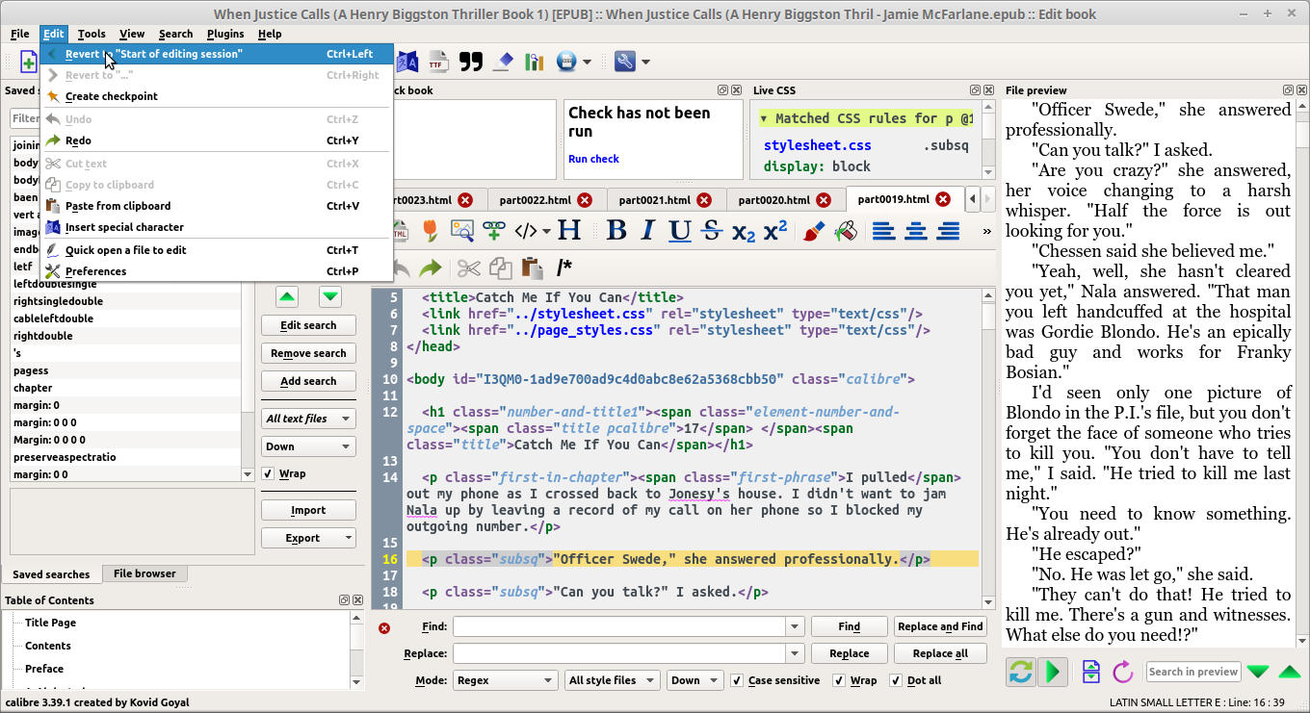Image resolution: width=1310 pixels, height=713 pixels.
Task: Apply subscript formatting
Action: click(x=744, y=231)
